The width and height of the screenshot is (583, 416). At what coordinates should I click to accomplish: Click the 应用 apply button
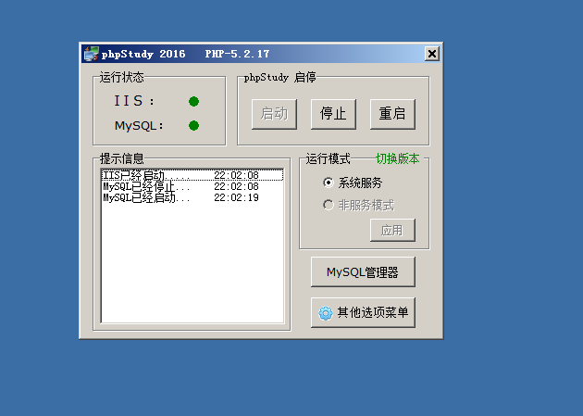pyautogui.click(x=392, y=231)
